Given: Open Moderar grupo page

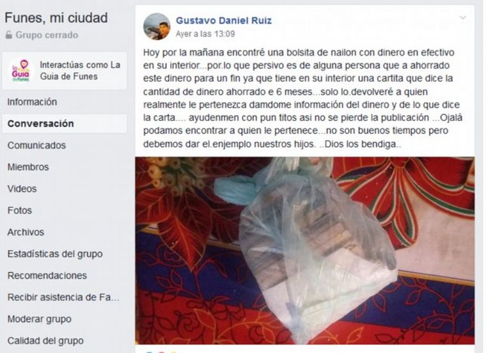Looking at the screenshot, I should click(40, 319).
